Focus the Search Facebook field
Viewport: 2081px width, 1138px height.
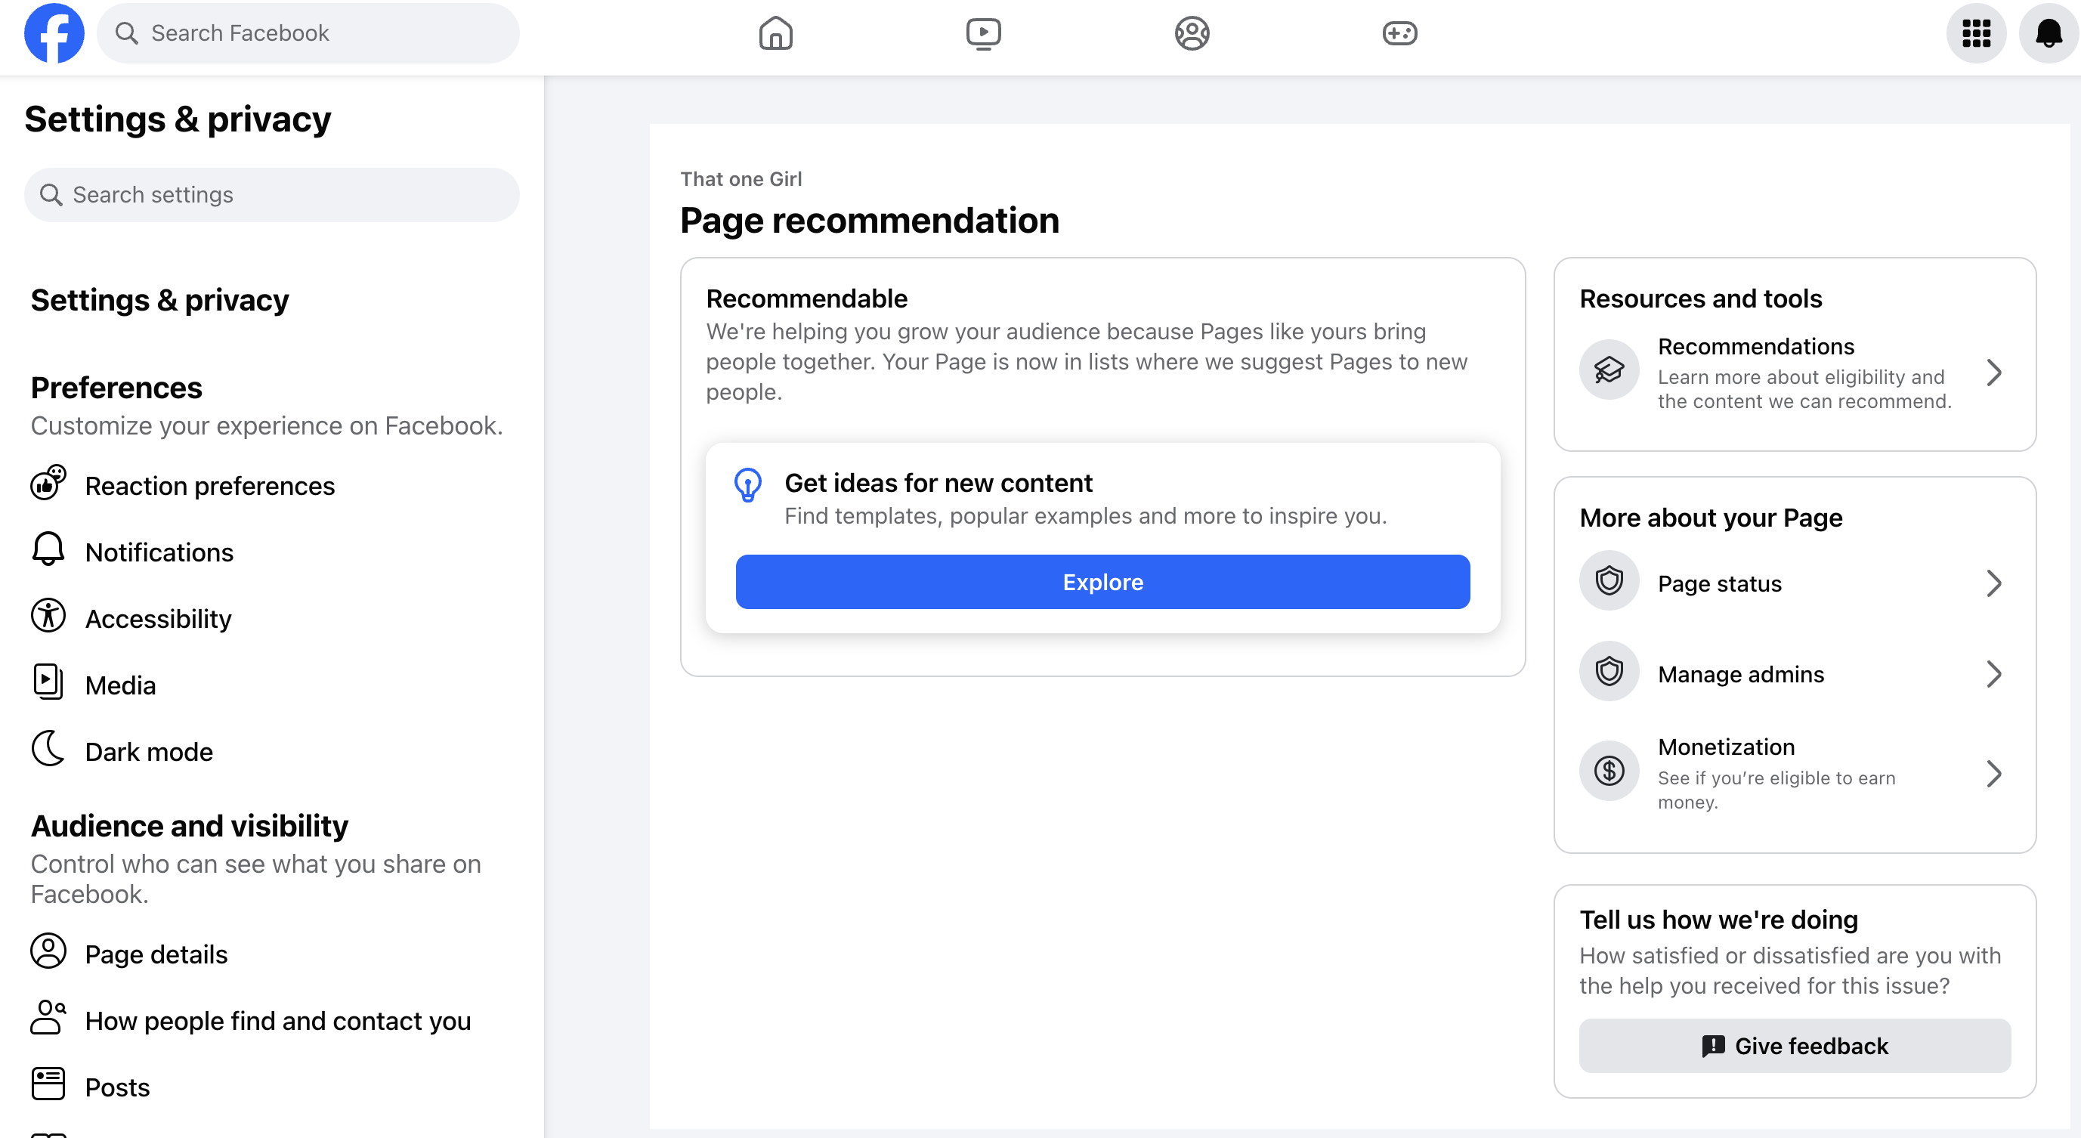pyautogui.click(x=308, y=33)
